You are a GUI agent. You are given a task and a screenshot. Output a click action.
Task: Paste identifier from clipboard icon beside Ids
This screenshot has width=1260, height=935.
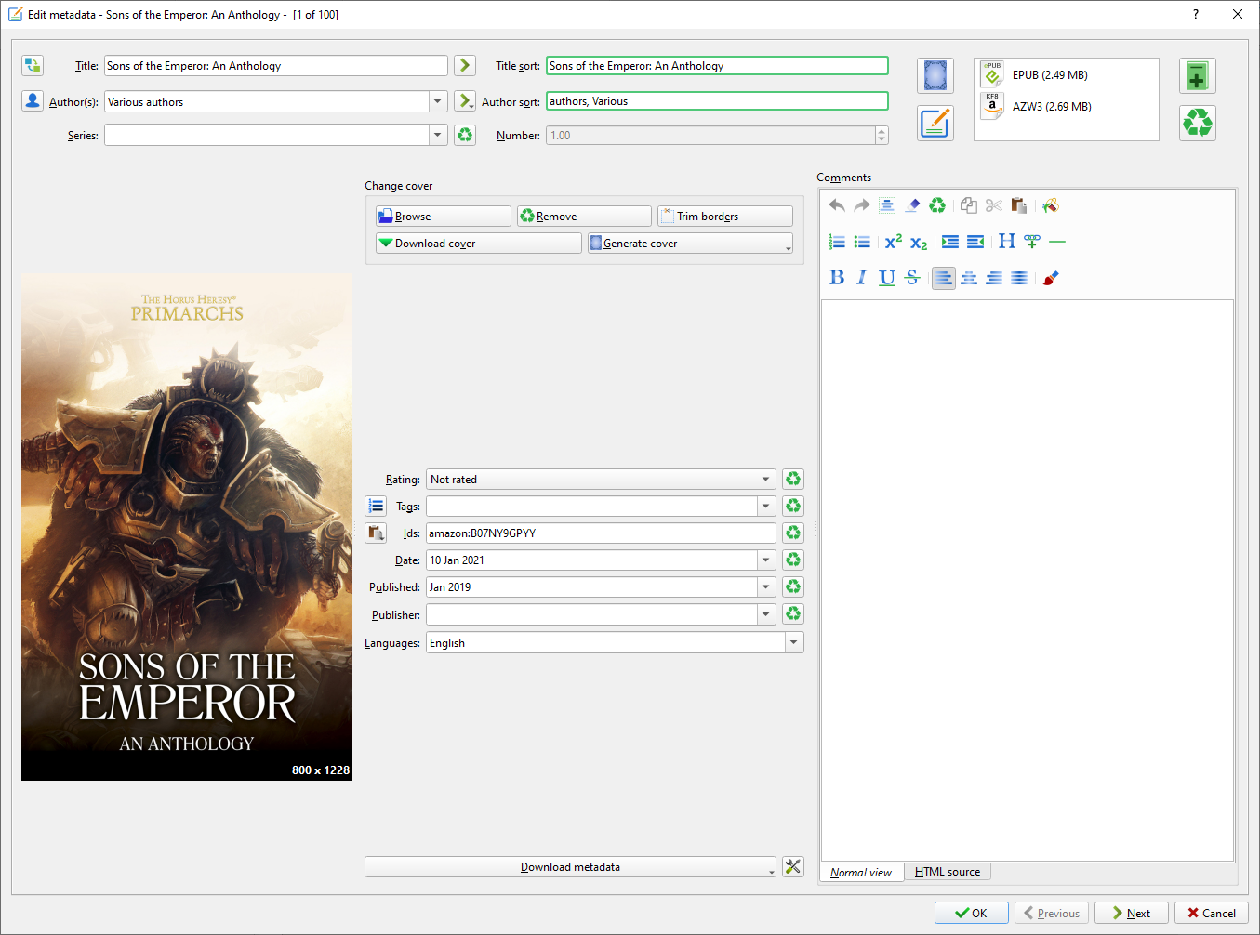(376, 533)
